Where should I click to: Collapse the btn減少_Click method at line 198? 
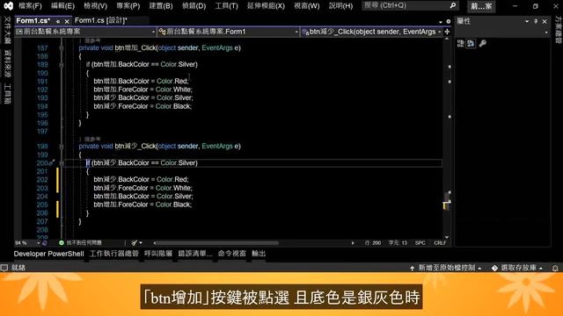[x=62, y=147]
